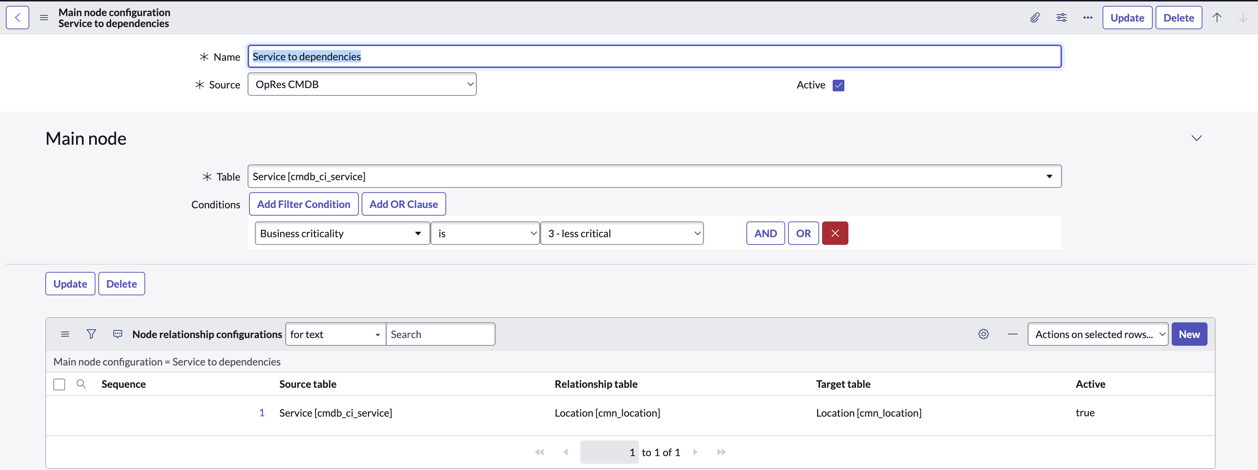This screenshot has width=1258, height=470.
Task: Open more options ellipsis in header
Action: pyautogui.click(x=1088, y=18)
